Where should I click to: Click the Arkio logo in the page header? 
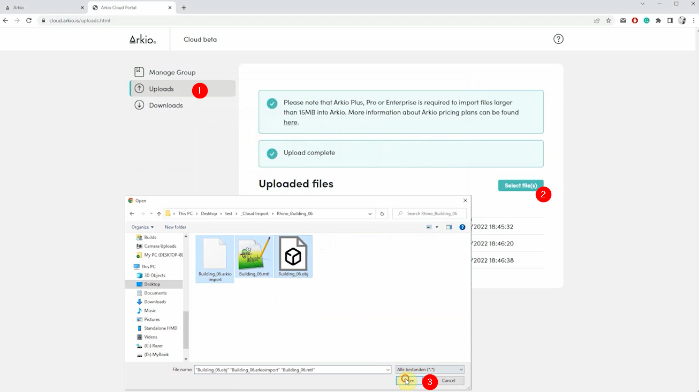(x=142, y=40)
